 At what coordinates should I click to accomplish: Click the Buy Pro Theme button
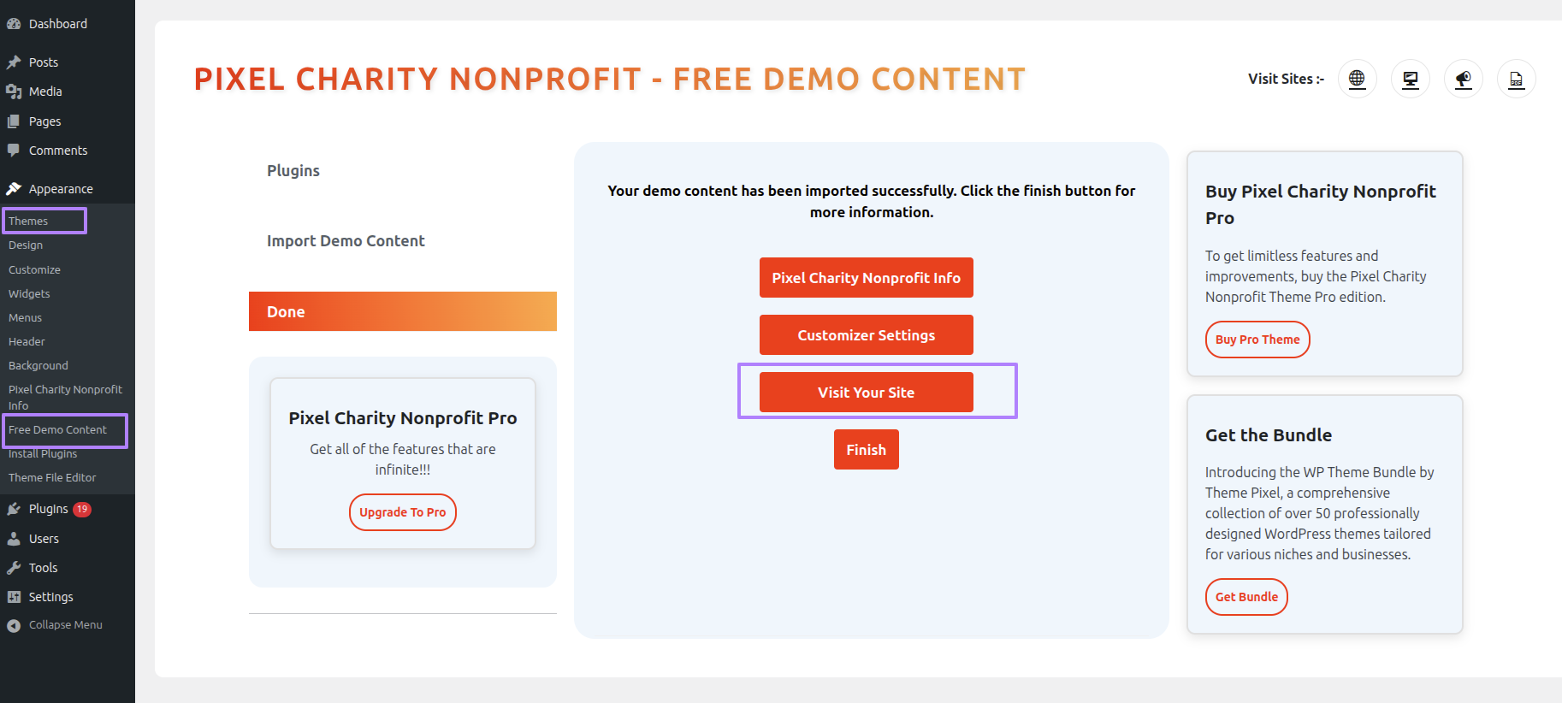pyautogui.click(x=1257, y=340)
